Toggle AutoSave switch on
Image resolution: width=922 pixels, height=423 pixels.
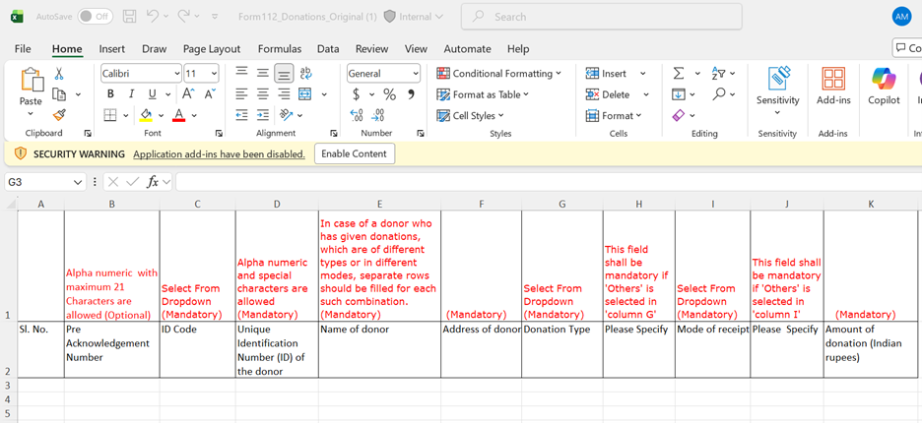tap(96, 17)
